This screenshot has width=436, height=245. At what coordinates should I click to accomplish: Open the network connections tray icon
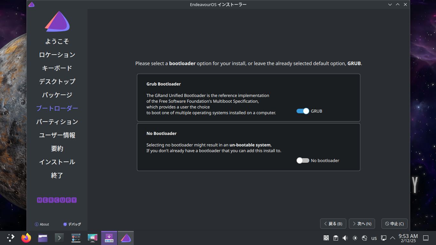click(384, 238)
